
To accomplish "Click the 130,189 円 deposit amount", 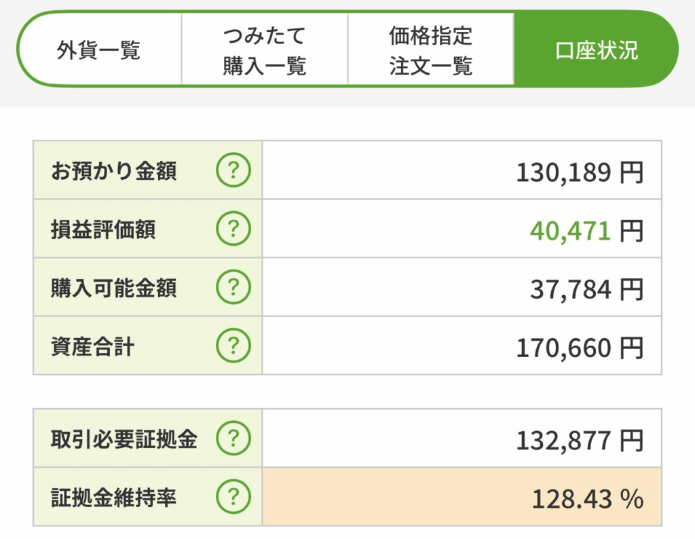I will coord(579,172).
